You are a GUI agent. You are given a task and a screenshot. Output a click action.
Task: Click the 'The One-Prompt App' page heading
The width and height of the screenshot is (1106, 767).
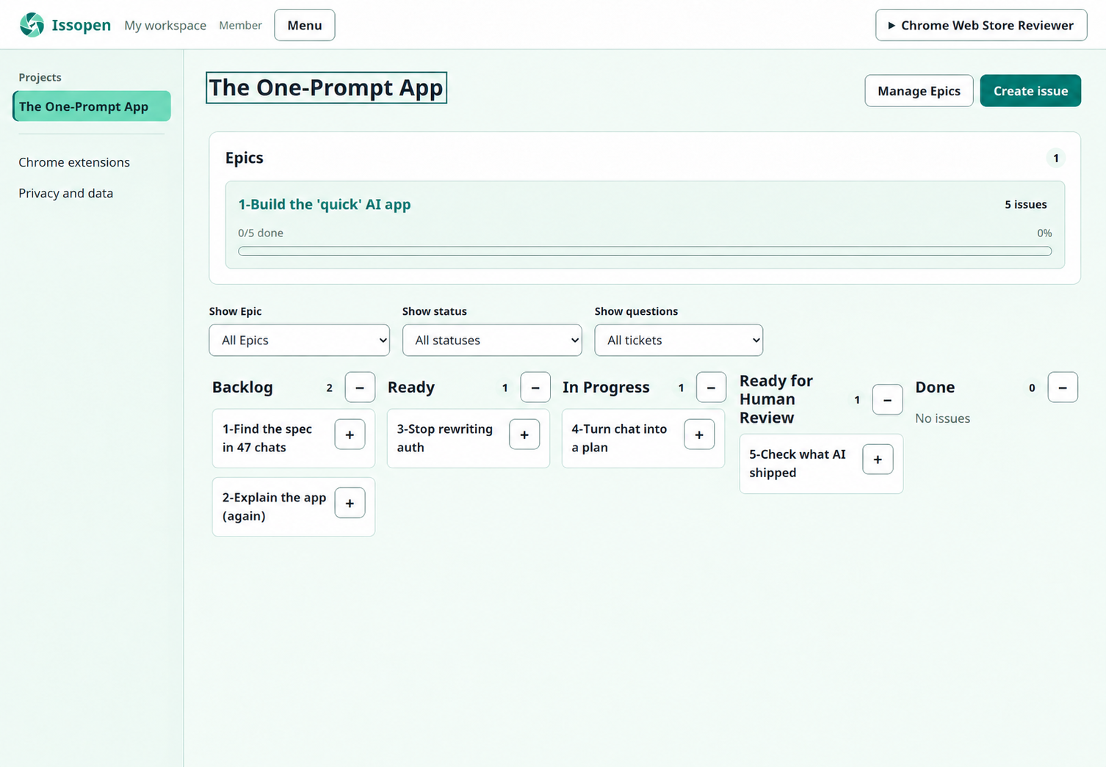326,87
